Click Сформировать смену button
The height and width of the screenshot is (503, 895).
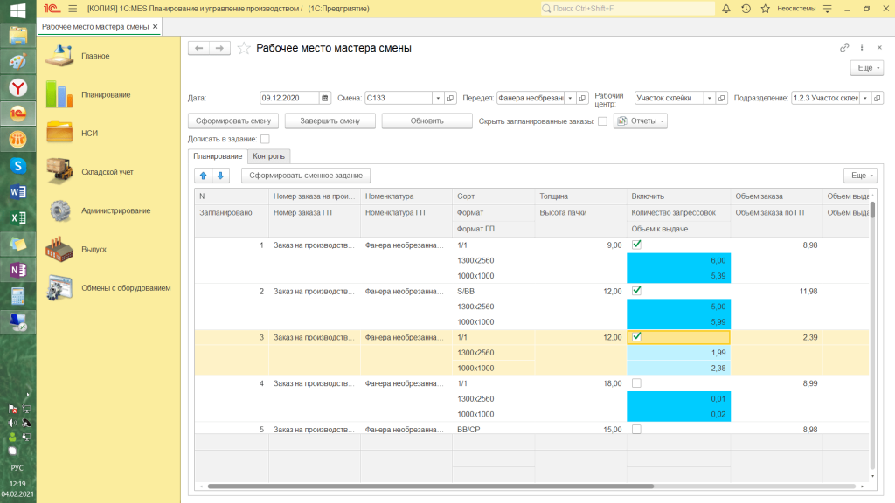233,121
